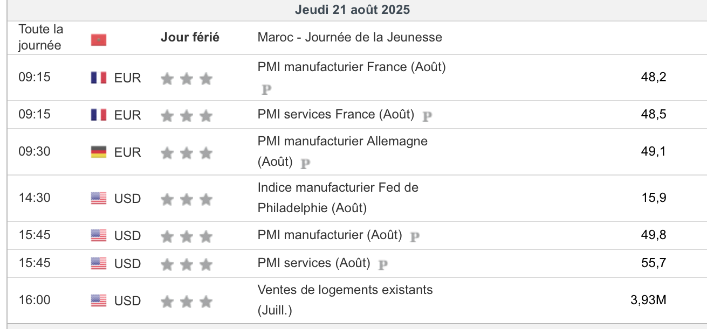Click the 3,93M value for existing home sales

click(648, 300)
